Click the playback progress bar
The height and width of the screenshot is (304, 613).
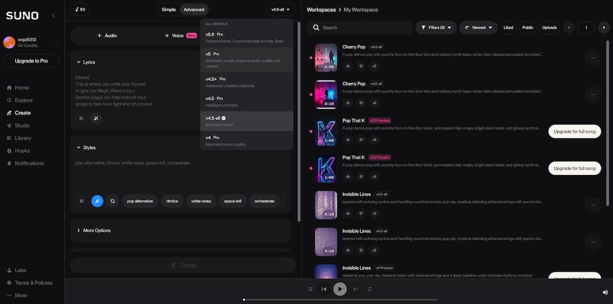(x=340, y=299)
